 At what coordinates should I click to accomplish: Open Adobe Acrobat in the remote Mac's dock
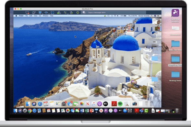114,104
